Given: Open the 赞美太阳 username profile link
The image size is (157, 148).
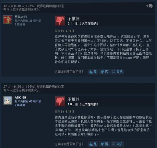Looking at the screenshot, I should [x=21, y=17].
